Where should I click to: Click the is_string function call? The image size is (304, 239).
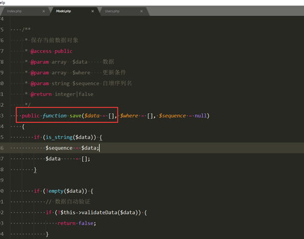pyautogui.click(x=59, y=137)
